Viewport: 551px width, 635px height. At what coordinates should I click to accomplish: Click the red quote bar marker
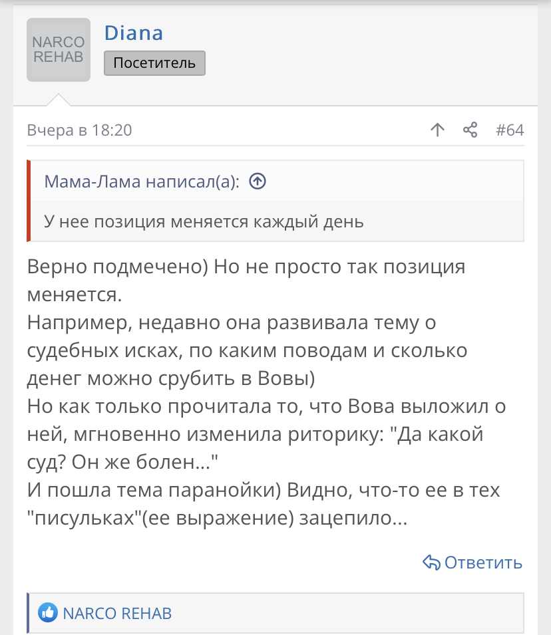[28, 199]
